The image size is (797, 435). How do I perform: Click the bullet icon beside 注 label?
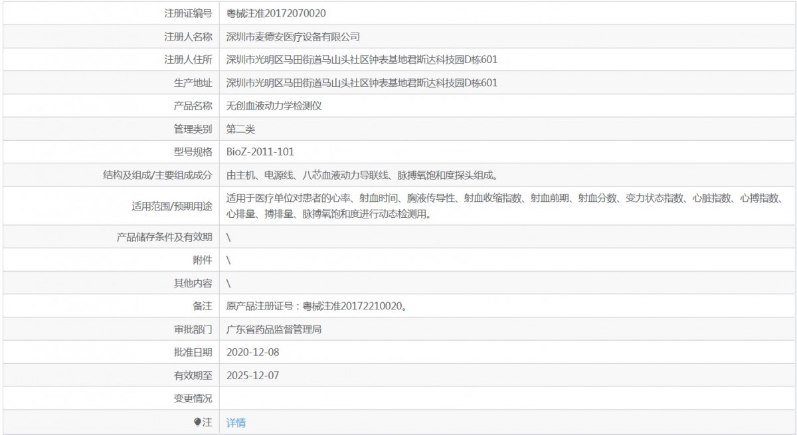tap(197, 422)
